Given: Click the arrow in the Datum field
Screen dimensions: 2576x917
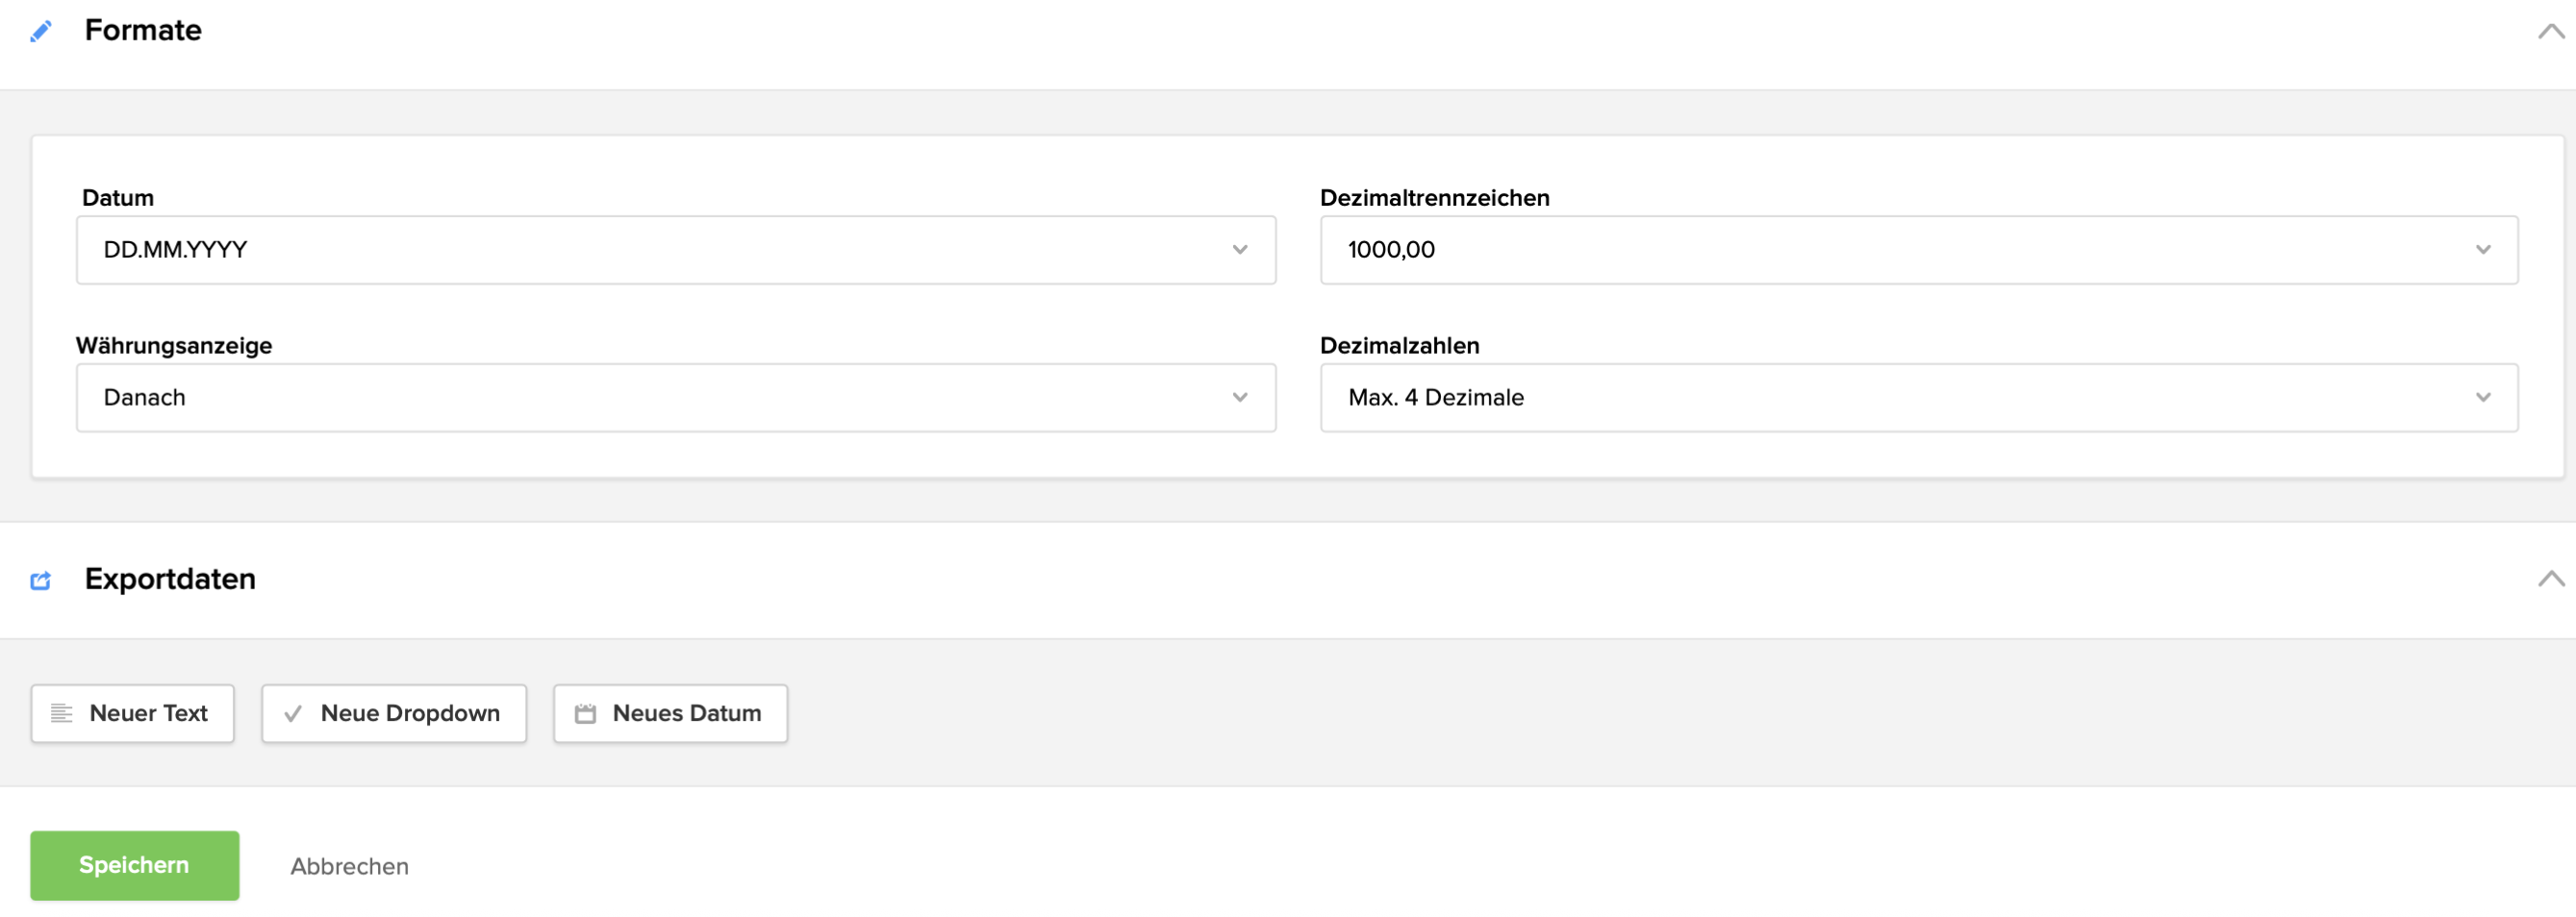Looking at the screenshot, I should click(x=1240, y=250).
